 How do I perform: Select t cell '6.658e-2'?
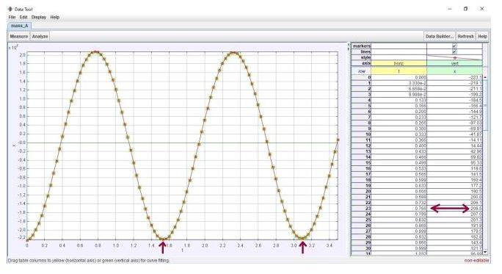(x=399, y=89)
